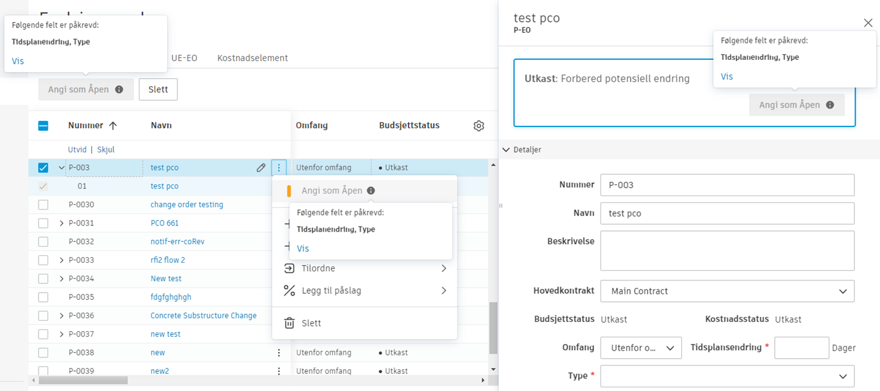Click the Tidsplansendring days input field

pyautogui.click(x=801, y=348)
